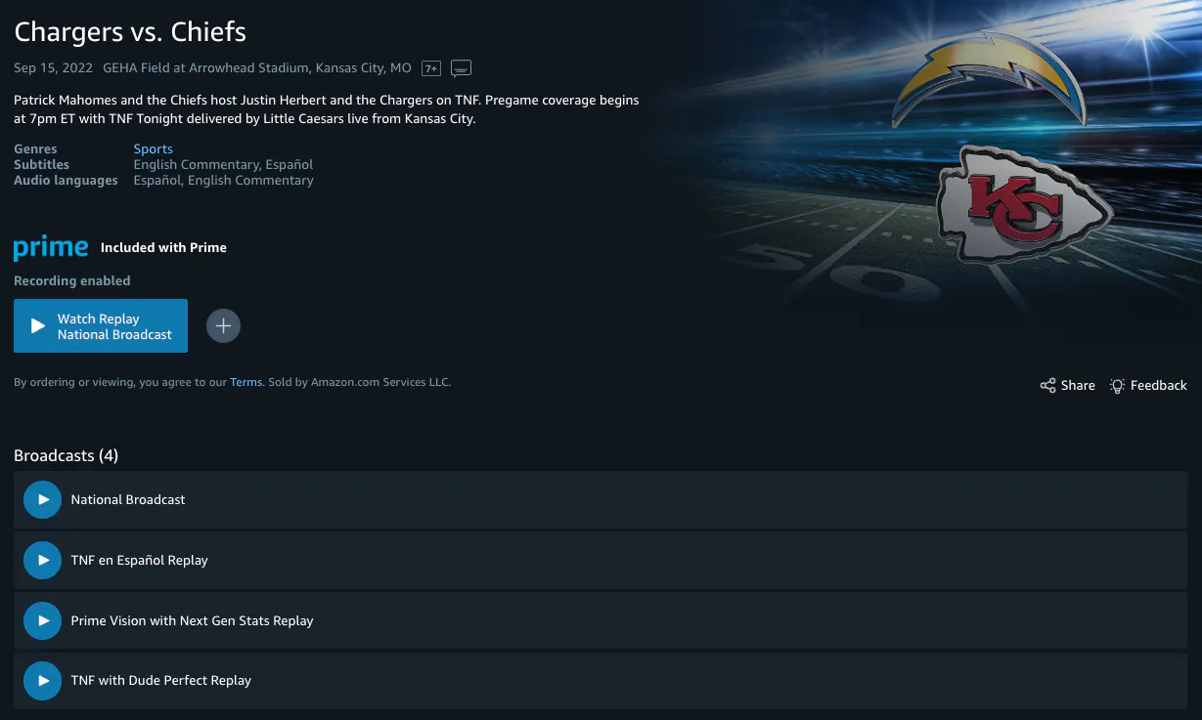Image resolution: width=1202 pixels, height=720 pixels.
Task: Open the Sports genre page
Action: tap(153, 148)
